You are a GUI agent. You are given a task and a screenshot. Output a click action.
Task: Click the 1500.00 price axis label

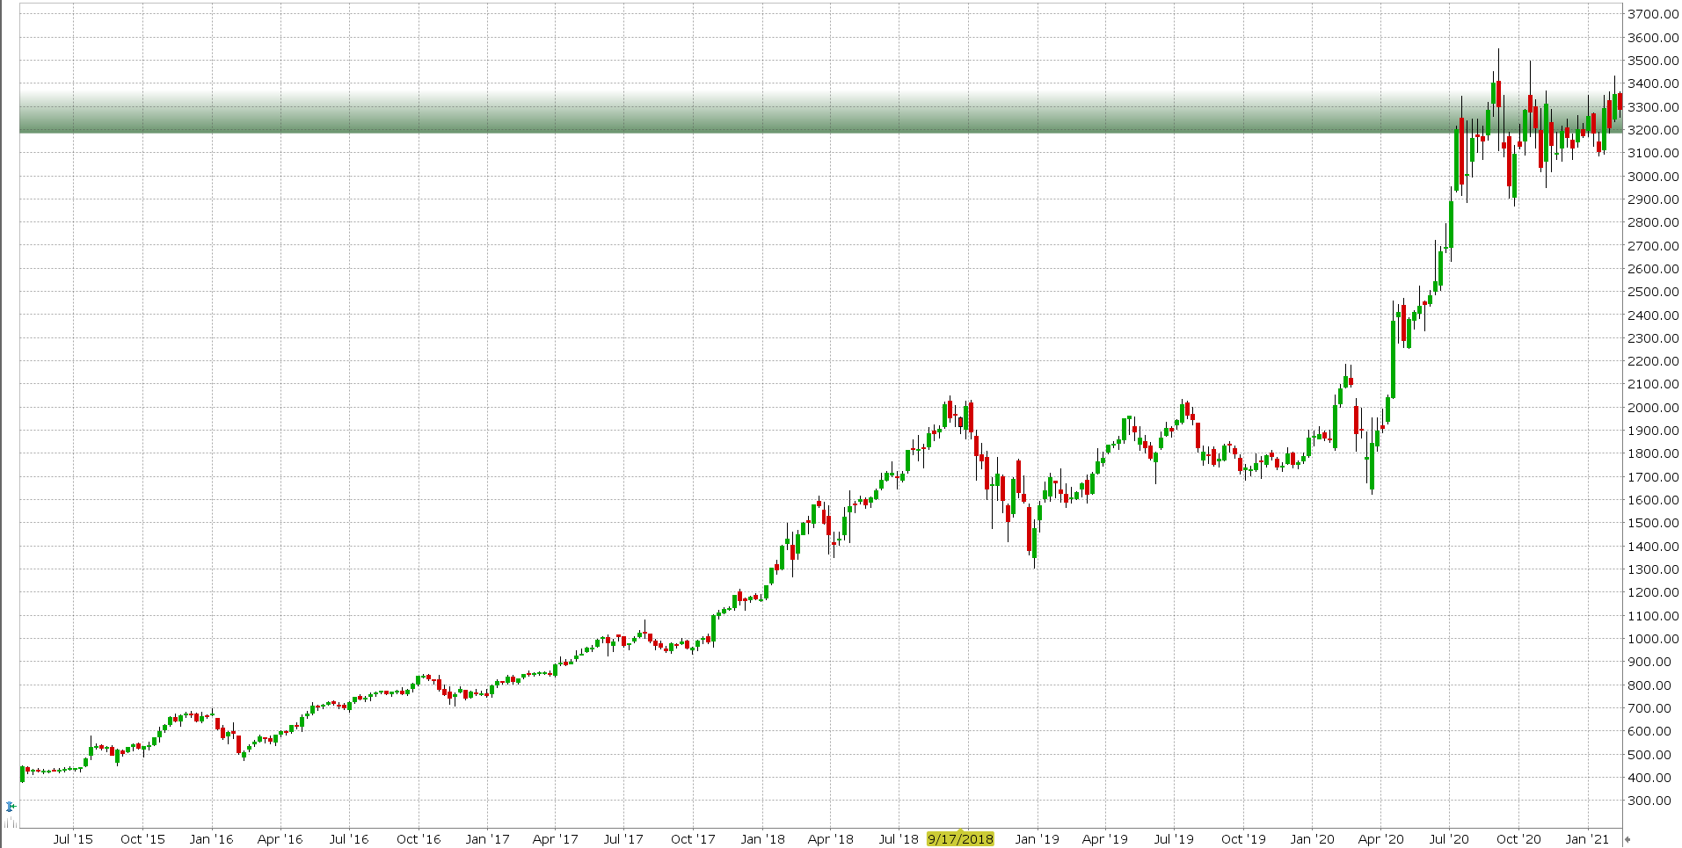tap(1653, 523)
